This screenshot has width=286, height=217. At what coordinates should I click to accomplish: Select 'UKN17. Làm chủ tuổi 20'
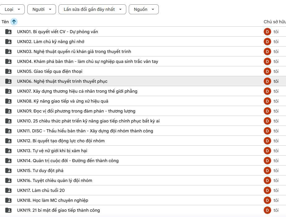point(41,190)
